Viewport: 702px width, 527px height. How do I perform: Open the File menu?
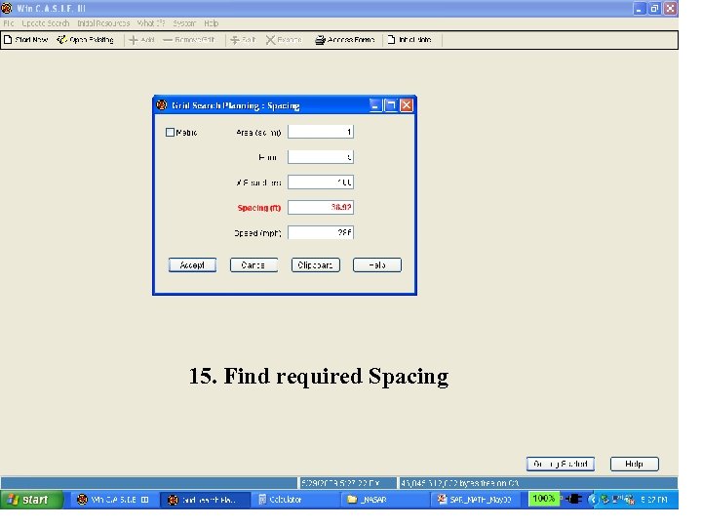pyautogui.click(x=9, y=23)
